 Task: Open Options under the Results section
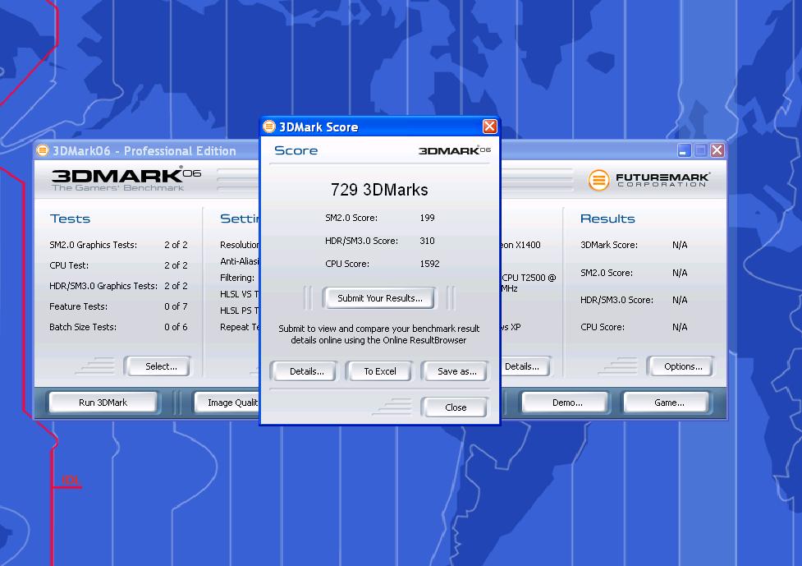tap(683, 366)
